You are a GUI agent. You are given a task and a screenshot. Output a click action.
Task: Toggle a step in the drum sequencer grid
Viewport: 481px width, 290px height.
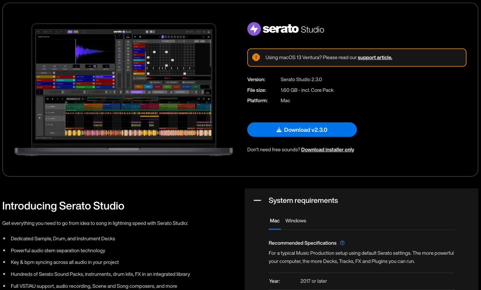(x=154, y=52)
